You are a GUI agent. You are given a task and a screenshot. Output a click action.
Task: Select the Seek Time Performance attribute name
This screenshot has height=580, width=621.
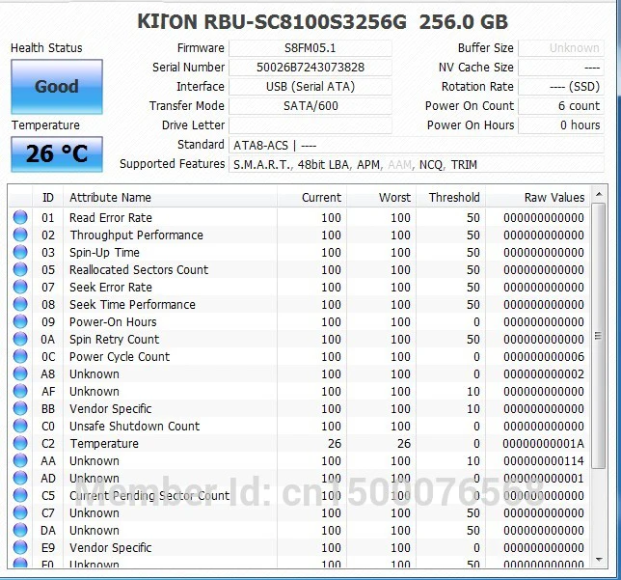(x=132, y=304)
